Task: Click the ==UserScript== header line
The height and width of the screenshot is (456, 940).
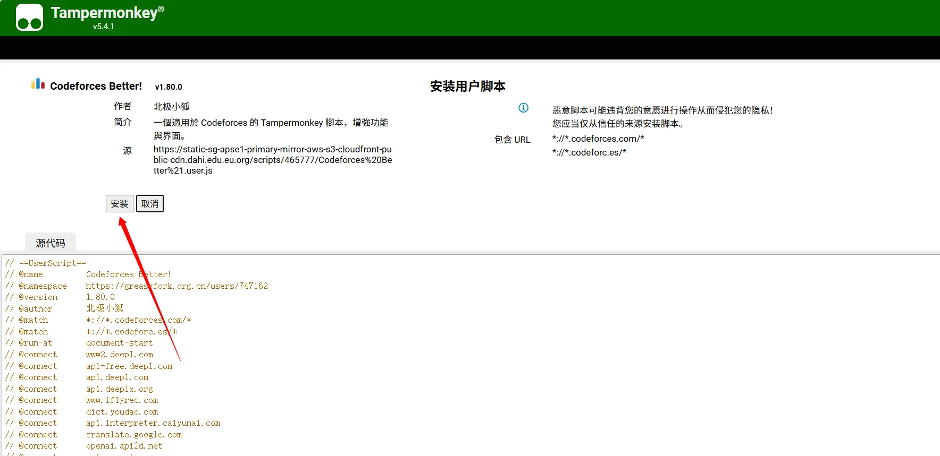Action: coord(46,263)
